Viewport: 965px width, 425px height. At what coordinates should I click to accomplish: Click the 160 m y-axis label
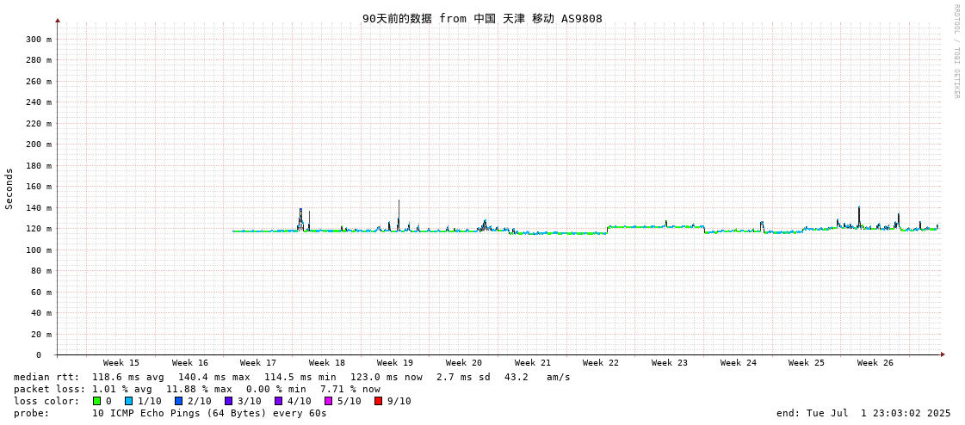click(x=39, y=187)
